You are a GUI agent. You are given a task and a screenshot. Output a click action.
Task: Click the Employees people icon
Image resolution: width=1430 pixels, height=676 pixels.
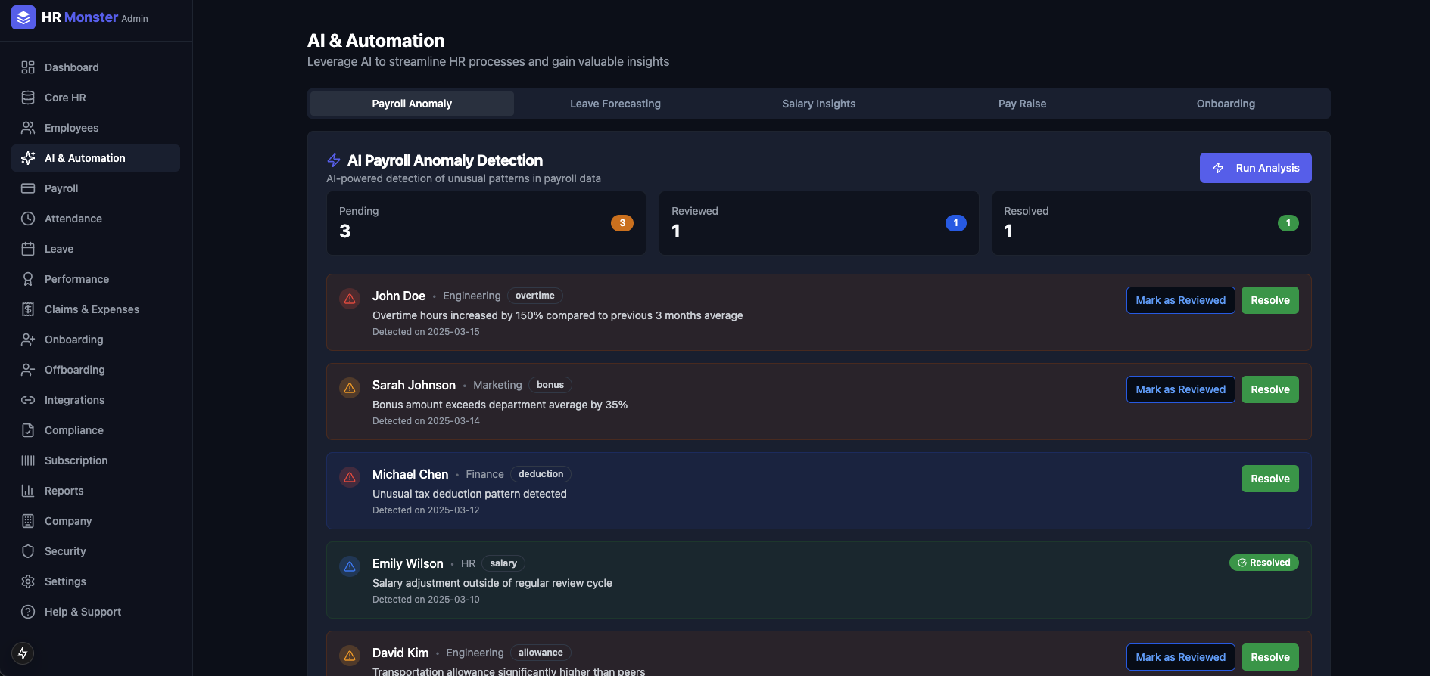pyautogui.click(x=28, y=128)
